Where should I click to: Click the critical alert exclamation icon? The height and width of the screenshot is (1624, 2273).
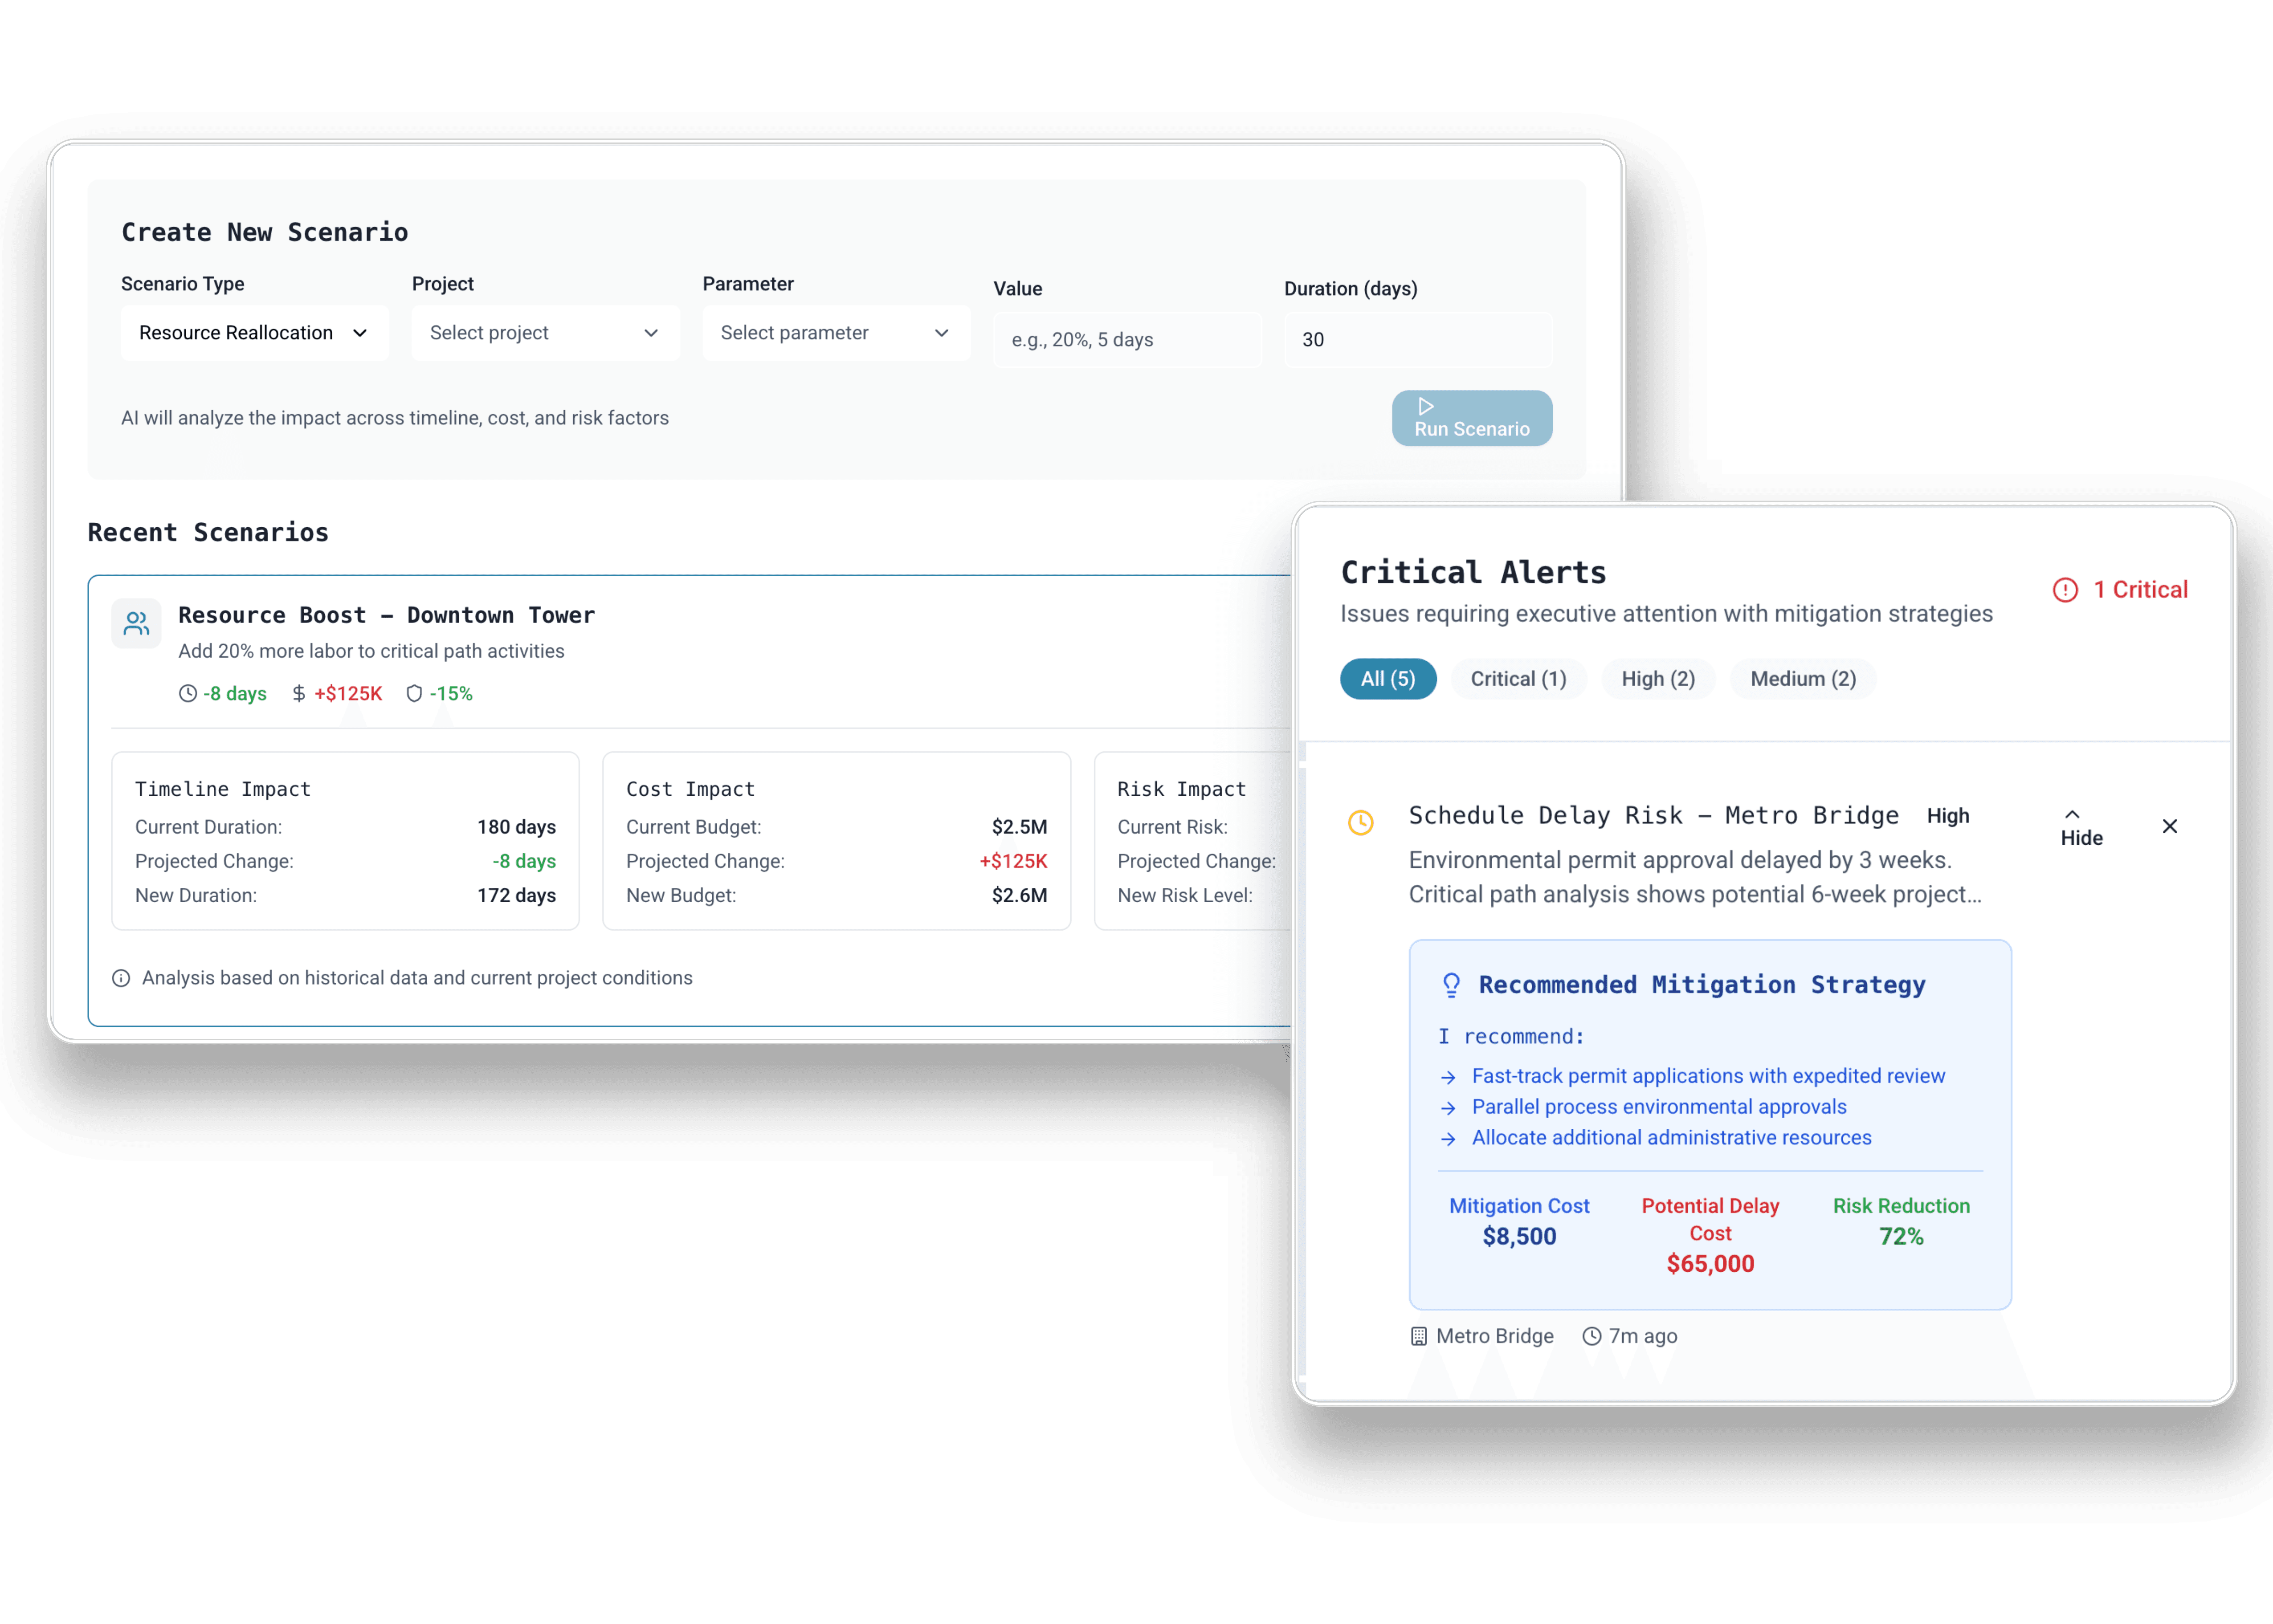click(x=2065, y=590)
